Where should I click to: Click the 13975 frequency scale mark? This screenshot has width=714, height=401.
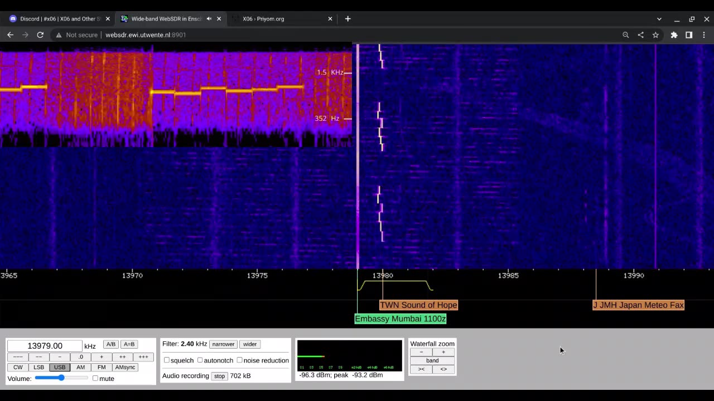click(258, 275)
